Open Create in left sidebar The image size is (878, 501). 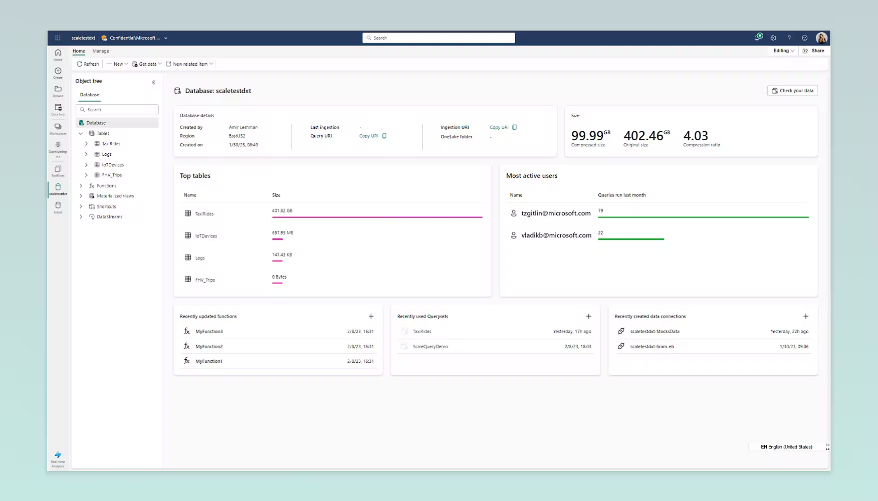[58, 73]
